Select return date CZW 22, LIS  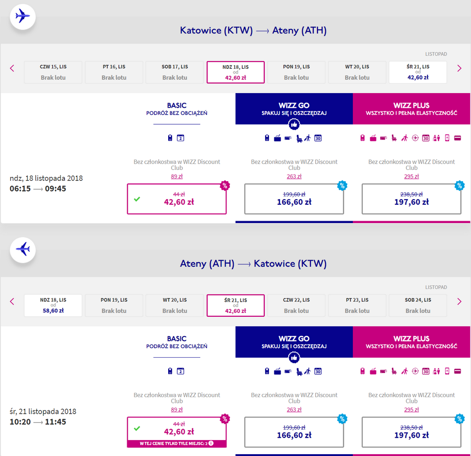pos(296,305)
